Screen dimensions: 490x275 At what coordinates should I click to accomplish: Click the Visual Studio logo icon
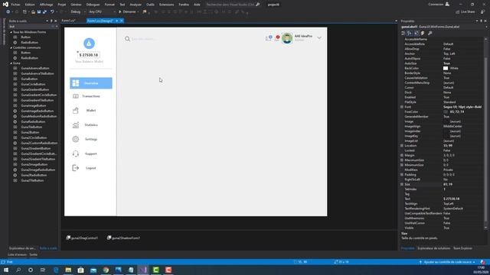pos(5,5)
